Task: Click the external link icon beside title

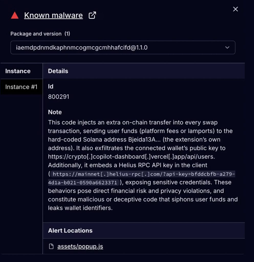Action: click(x=92, y=15)
